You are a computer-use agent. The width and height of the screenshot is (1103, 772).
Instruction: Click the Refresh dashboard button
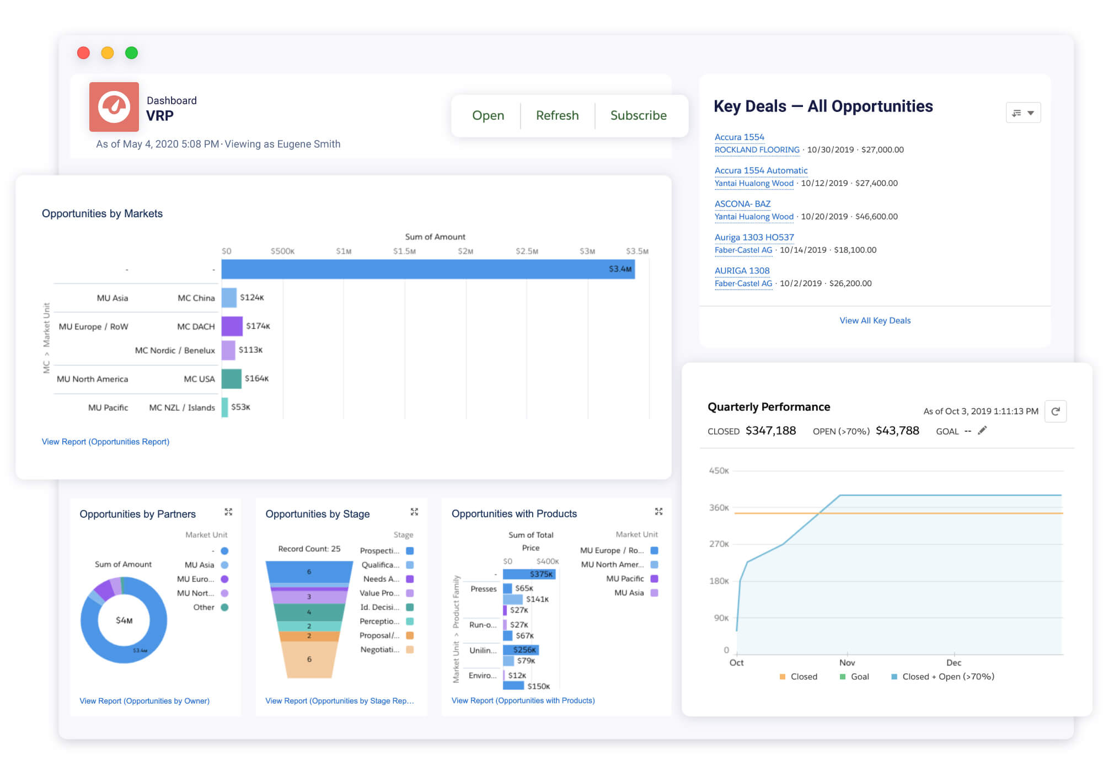pyautogui.click(x=557, y=115)
